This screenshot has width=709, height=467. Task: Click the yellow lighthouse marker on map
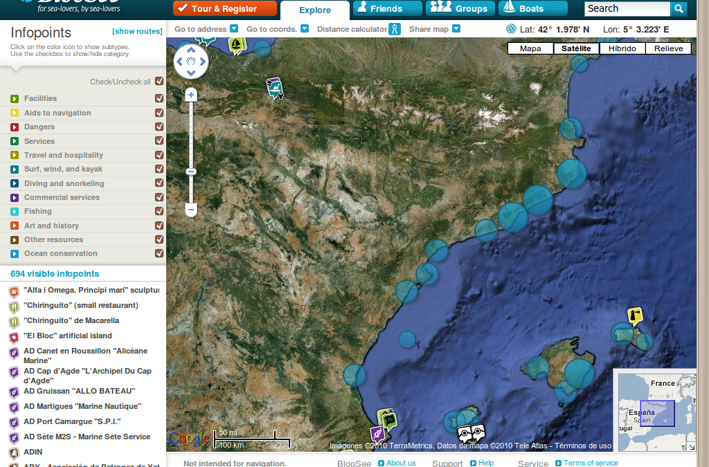point(634,316)
